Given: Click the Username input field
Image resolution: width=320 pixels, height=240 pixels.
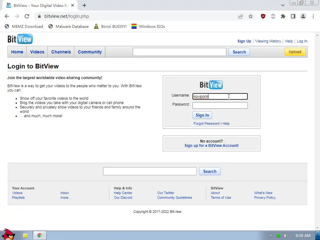Looking at the screenshot, I should (x=220, y=96).
